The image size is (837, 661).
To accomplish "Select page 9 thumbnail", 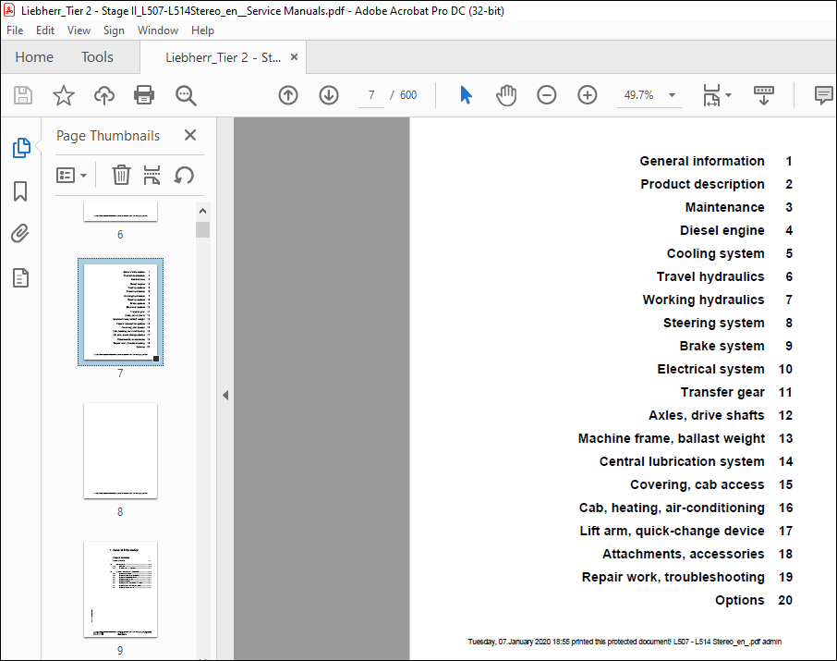I will [x=121, y=590].
